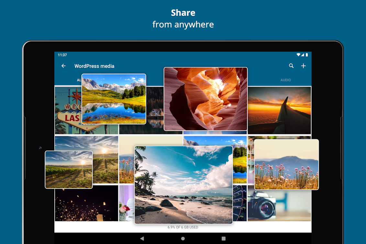The image size is (366, 244).
Task: Open the floating vineyard sunset image
Action: coord(69,170)
